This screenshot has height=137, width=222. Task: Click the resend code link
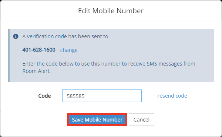[172, 96]
